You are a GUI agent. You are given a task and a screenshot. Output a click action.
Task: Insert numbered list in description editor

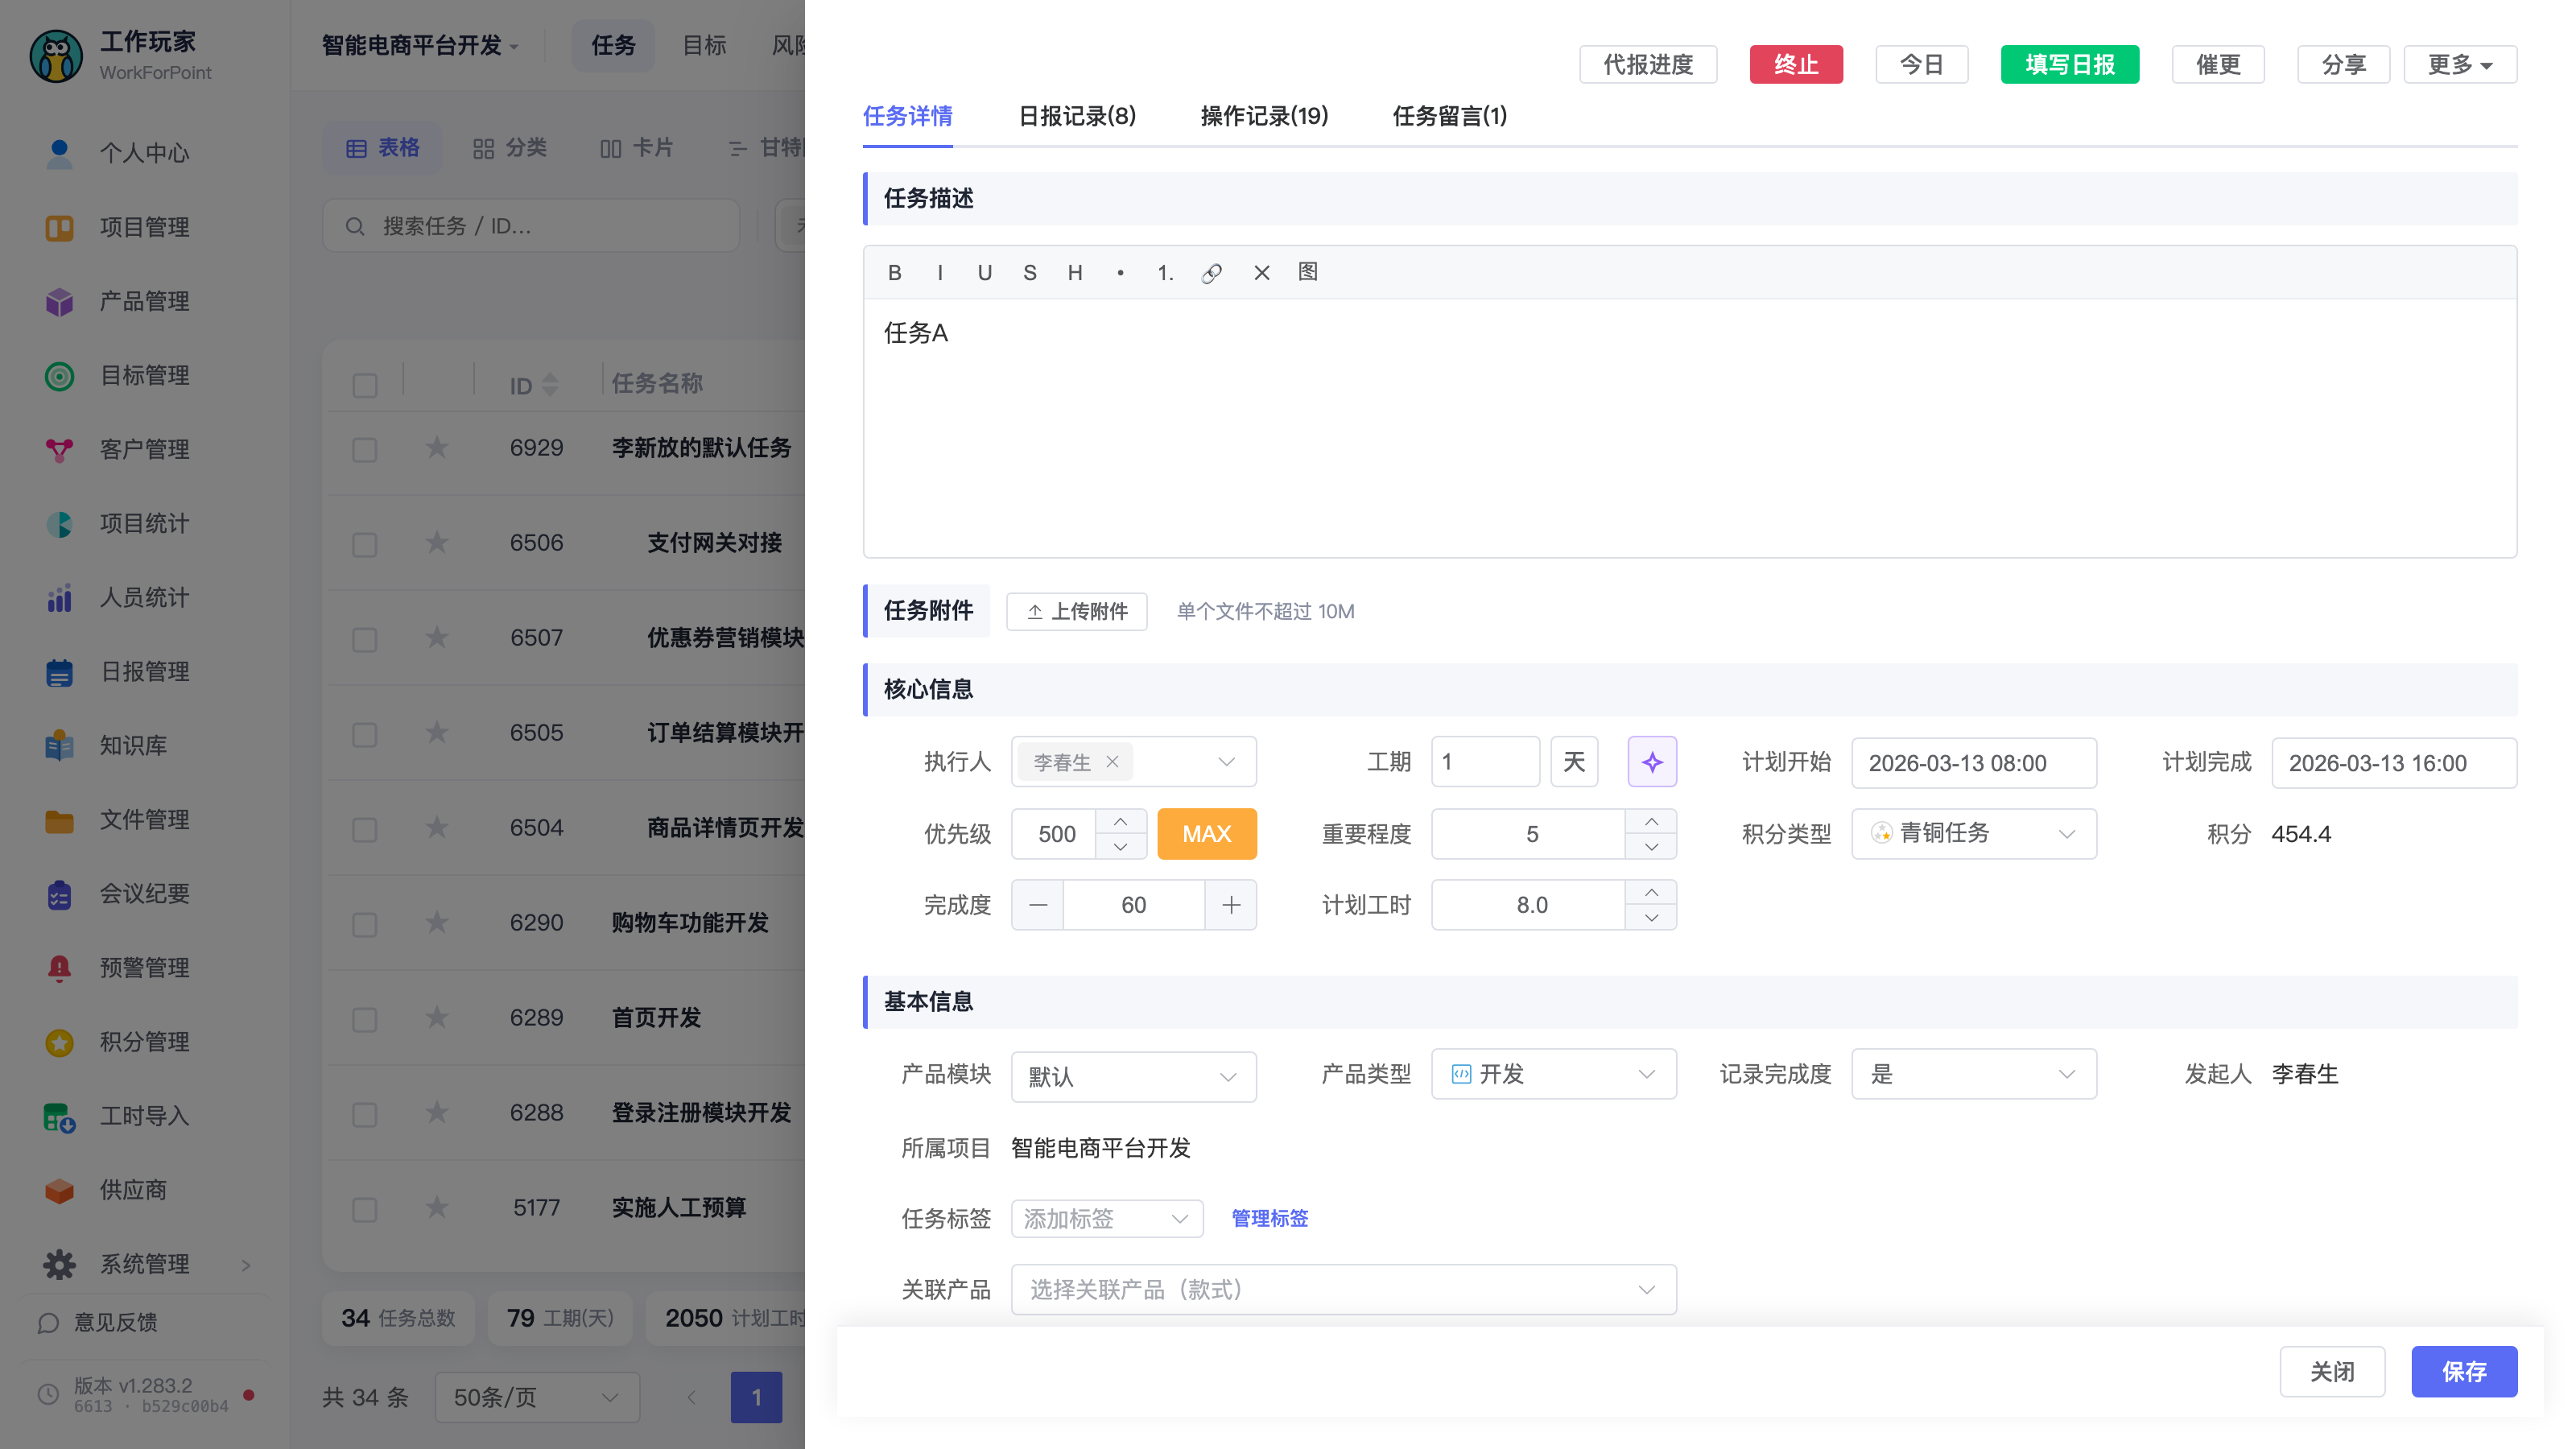pyautogui.click(x=1165, y=272)
